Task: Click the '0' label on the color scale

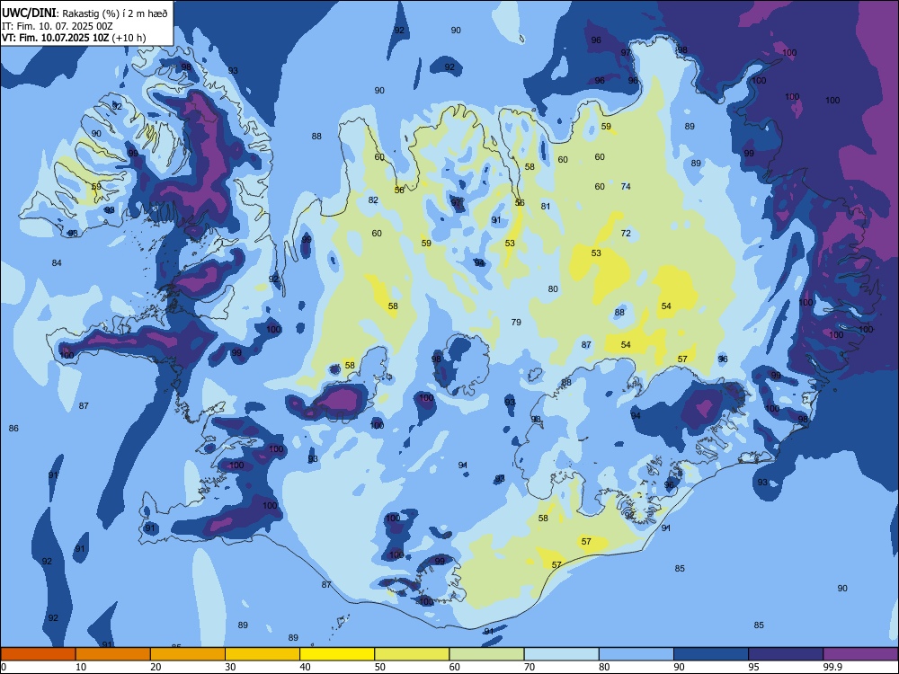Action: [x=4, y=667]
